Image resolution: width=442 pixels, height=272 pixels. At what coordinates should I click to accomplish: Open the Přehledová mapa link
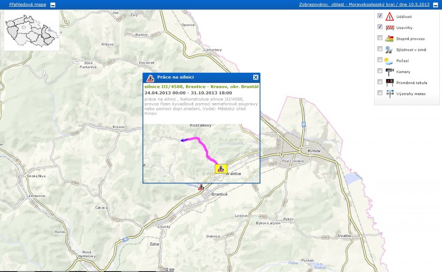click(27, 4)
